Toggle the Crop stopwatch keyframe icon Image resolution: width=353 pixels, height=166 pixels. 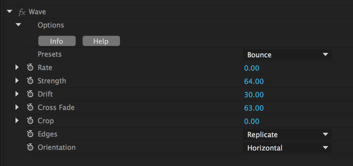click(30, 121)
